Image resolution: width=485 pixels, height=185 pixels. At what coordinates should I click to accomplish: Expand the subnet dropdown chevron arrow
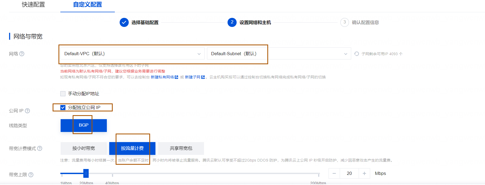(346, 54)
